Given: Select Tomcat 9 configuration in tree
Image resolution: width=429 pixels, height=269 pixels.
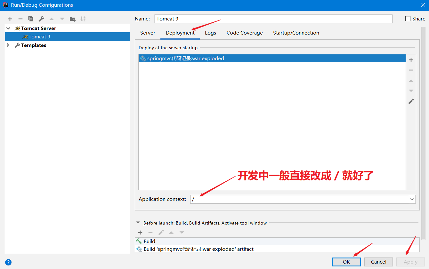Looking at the screenshot, I should [67, 37].
